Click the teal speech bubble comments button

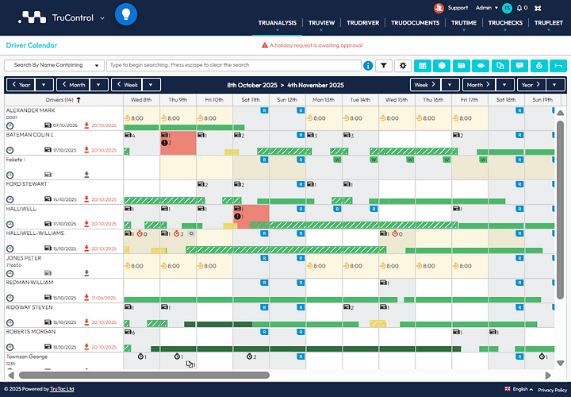(519, 66)
